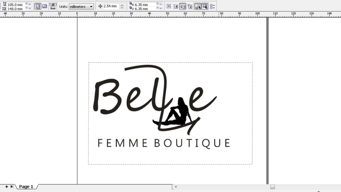The image size is (341, 192).
Task: Increase page height with stepper arrow
Action: pyautogui.click(x=30, y=8)
